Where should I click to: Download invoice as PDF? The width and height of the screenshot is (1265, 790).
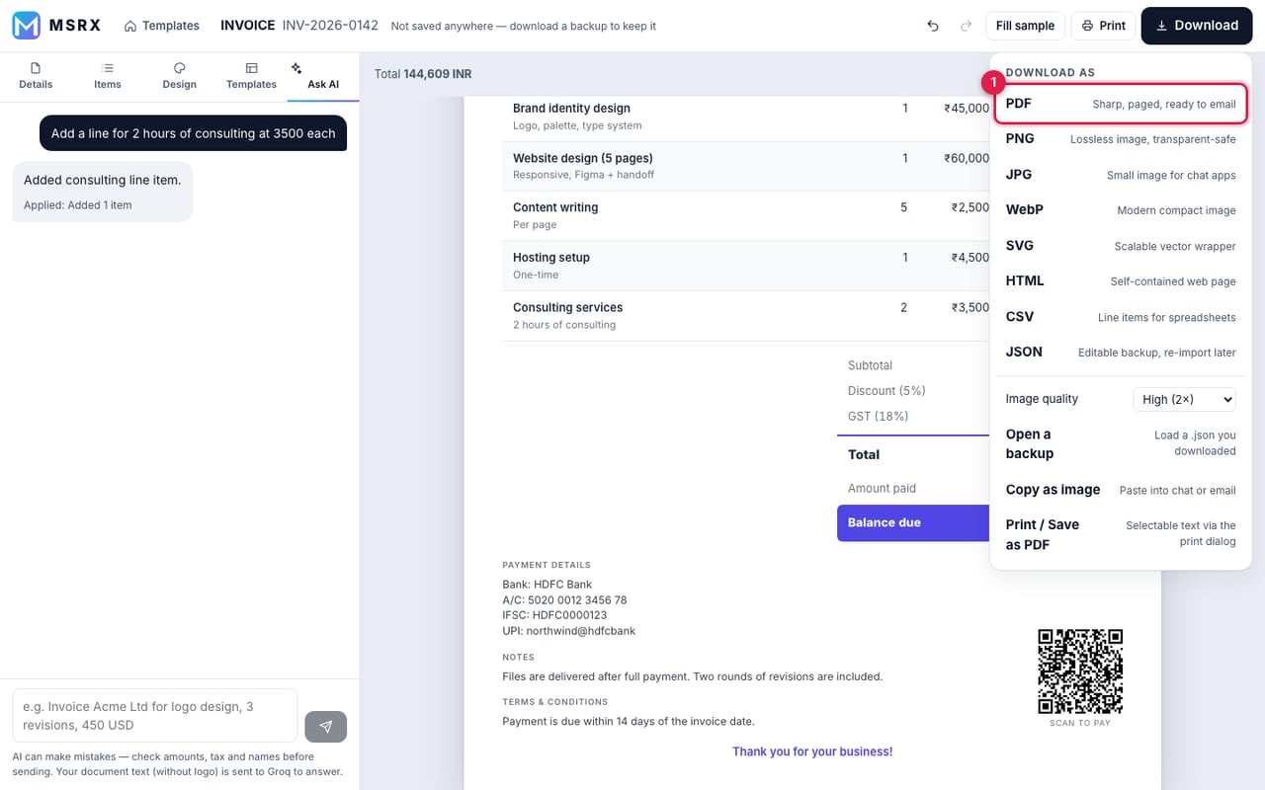[1121, 104]
